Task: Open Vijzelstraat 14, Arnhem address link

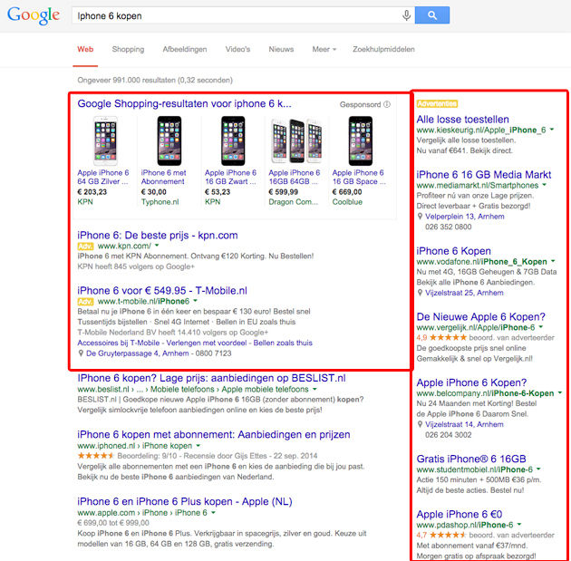Action: click(464, 424)
